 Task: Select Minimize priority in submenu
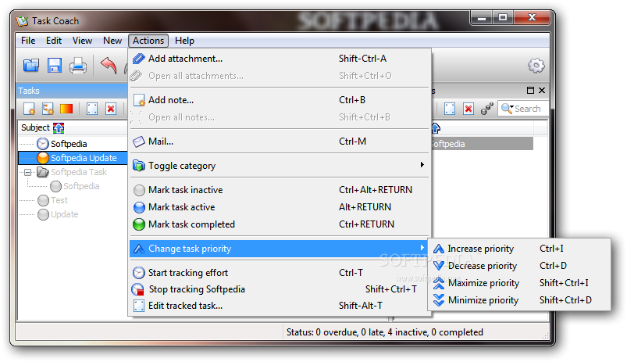tap(519, 300)
